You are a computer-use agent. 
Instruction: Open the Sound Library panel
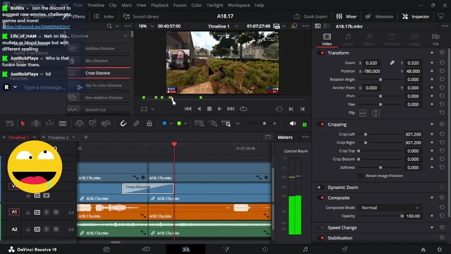[141, 17]
